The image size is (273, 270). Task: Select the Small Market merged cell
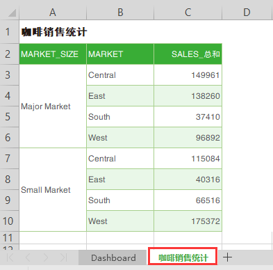(x=53, y=190)
